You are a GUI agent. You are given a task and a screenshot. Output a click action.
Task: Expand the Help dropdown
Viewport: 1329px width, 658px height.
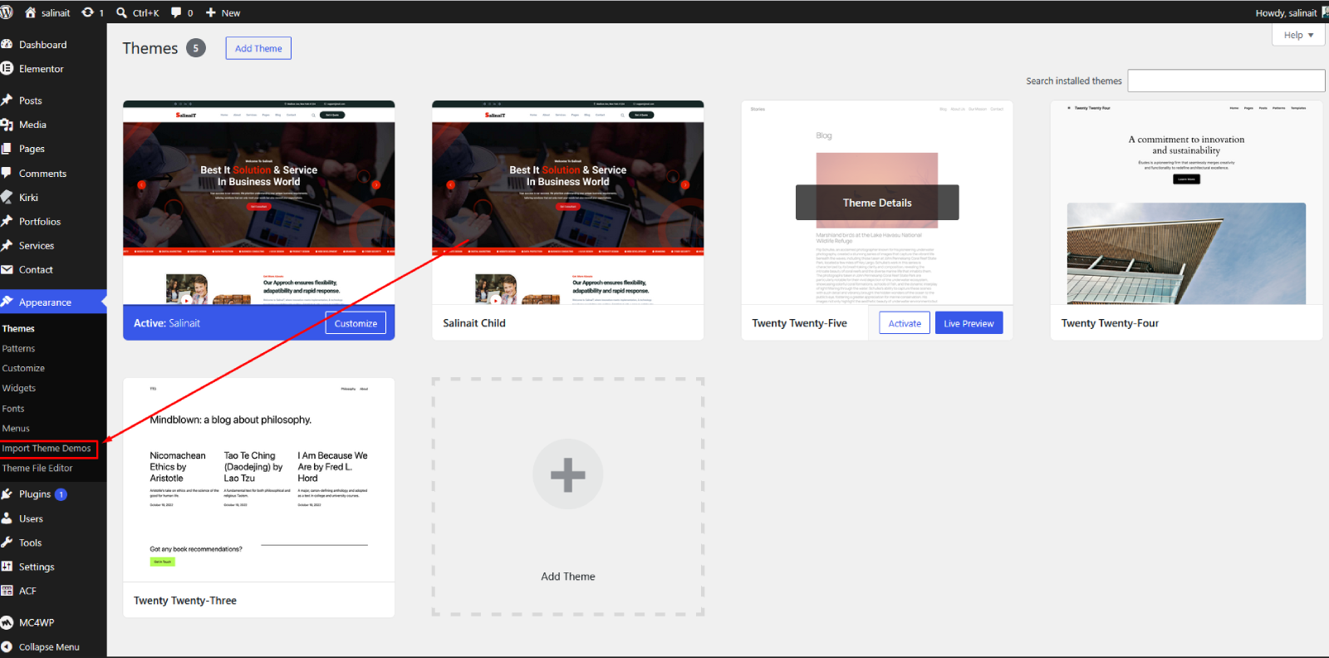point(1298,35)
